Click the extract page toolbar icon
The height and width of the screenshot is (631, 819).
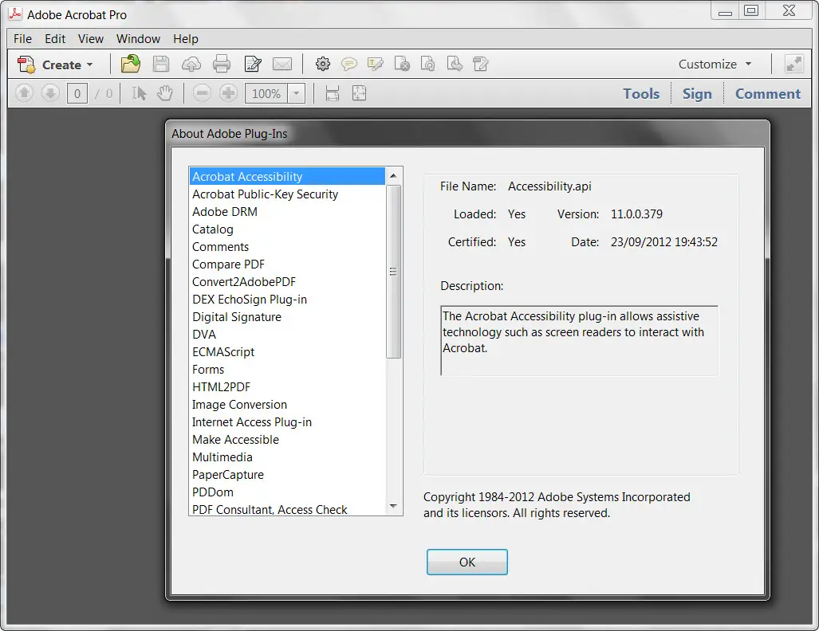(x=455, y=64)
